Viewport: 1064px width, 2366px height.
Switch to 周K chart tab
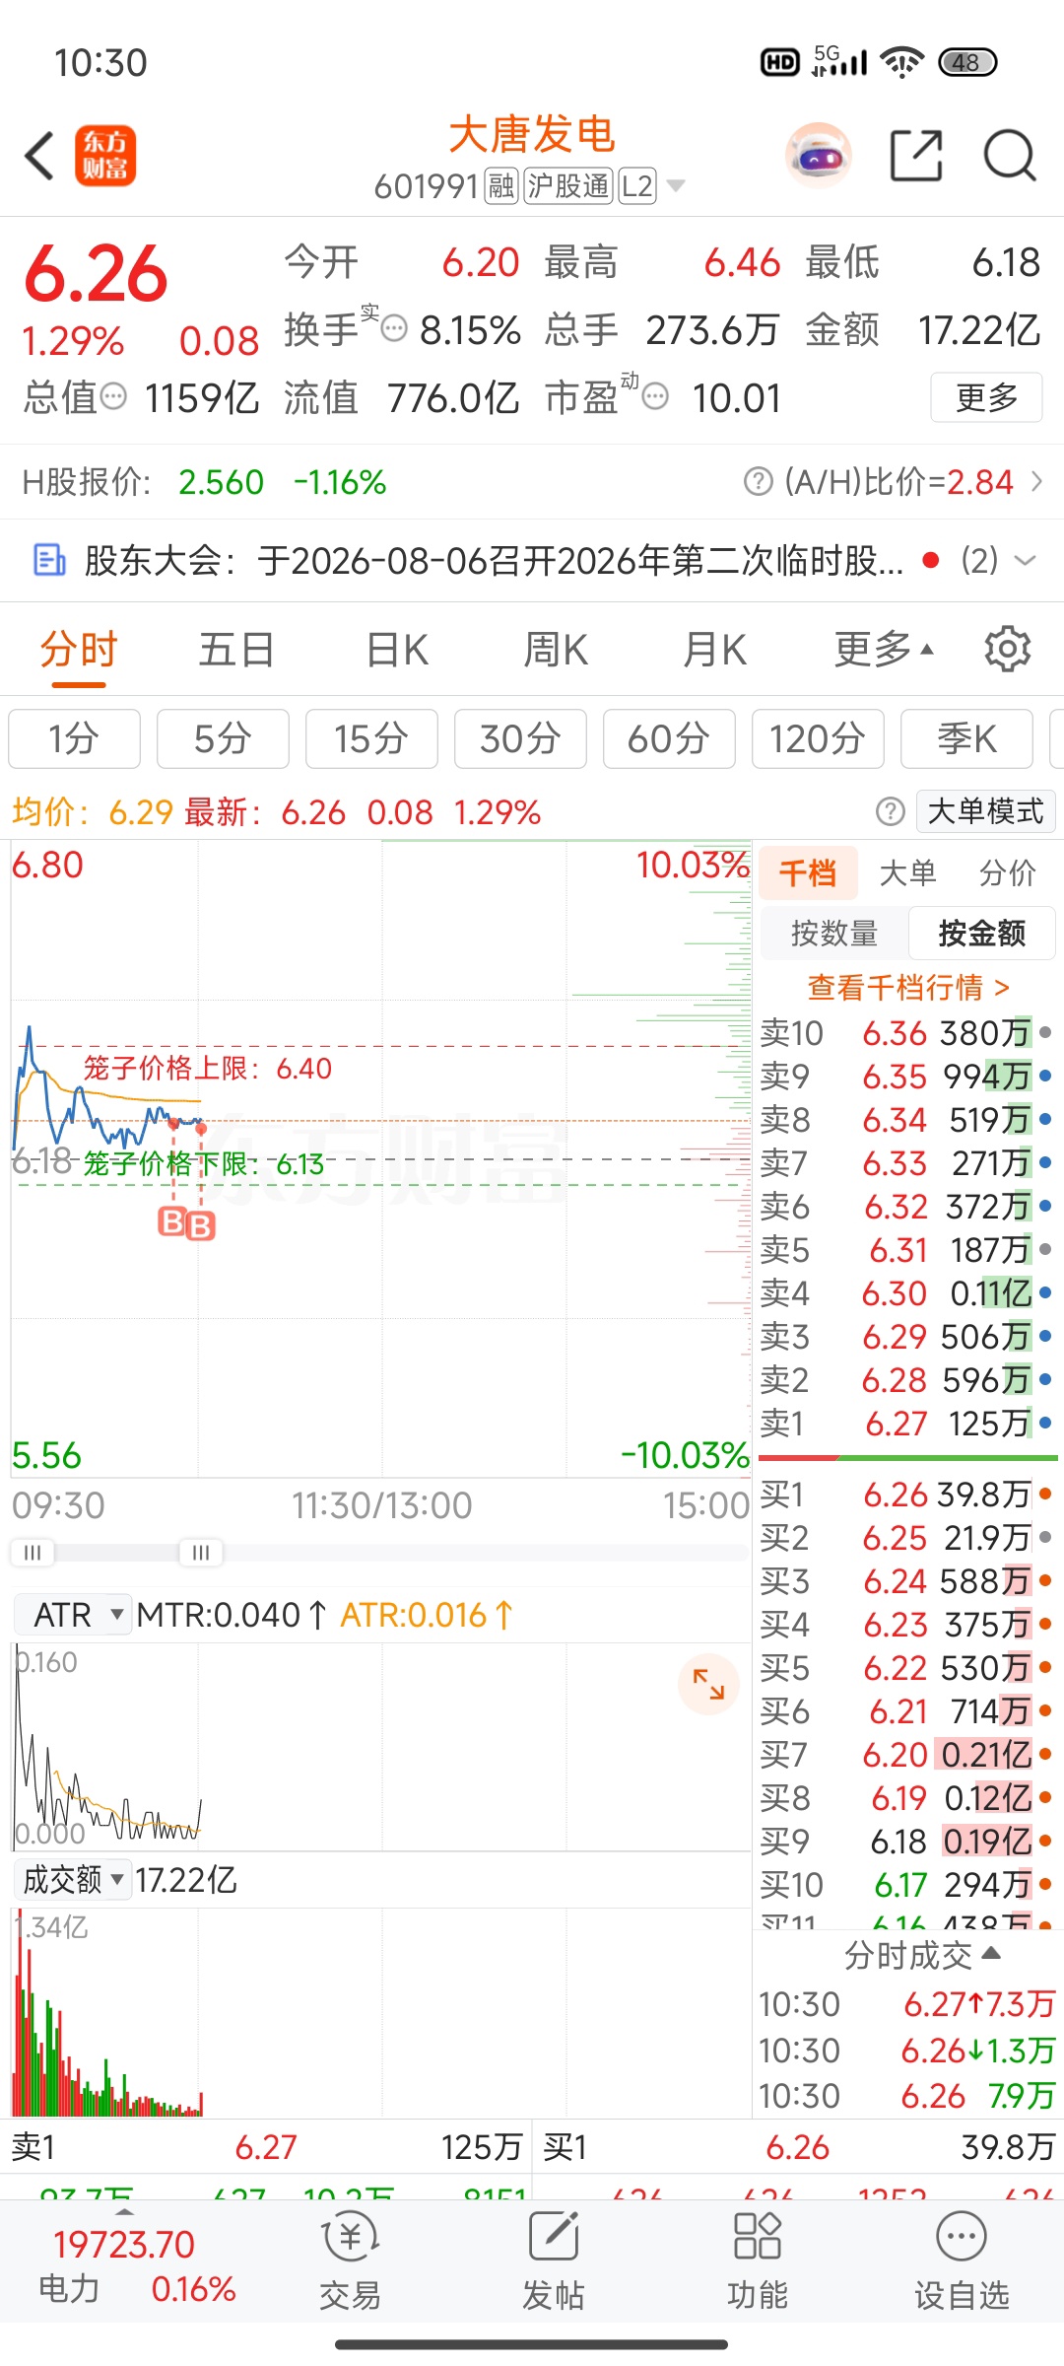click(556, 649)
